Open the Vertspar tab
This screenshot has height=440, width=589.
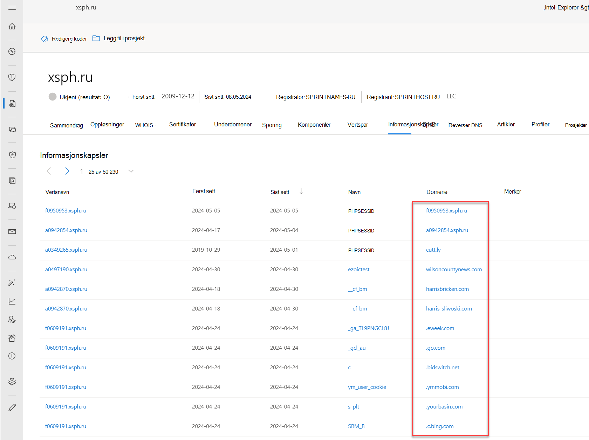click(358, 125)
